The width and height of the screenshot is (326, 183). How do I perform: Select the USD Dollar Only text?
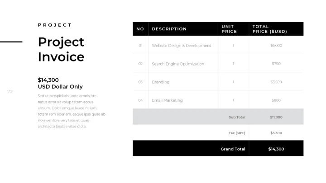click(x=60, y=87)
